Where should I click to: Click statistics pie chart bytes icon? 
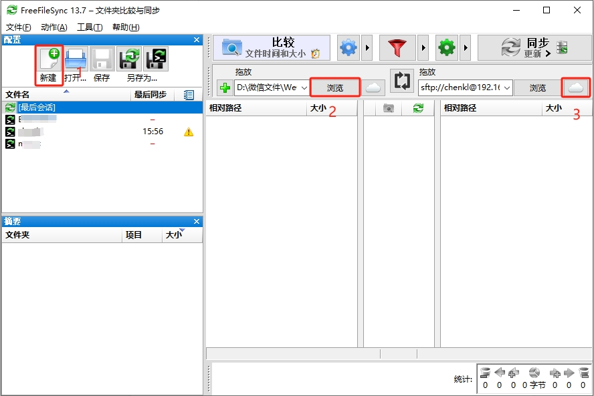click(534, 373)
